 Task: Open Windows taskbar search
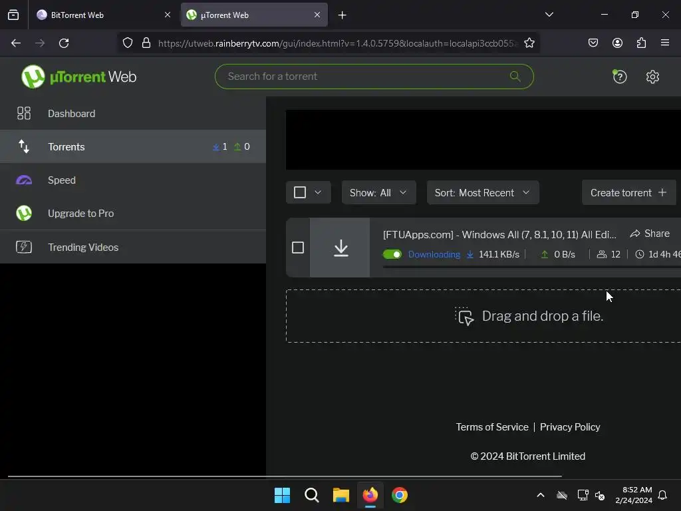311,495
